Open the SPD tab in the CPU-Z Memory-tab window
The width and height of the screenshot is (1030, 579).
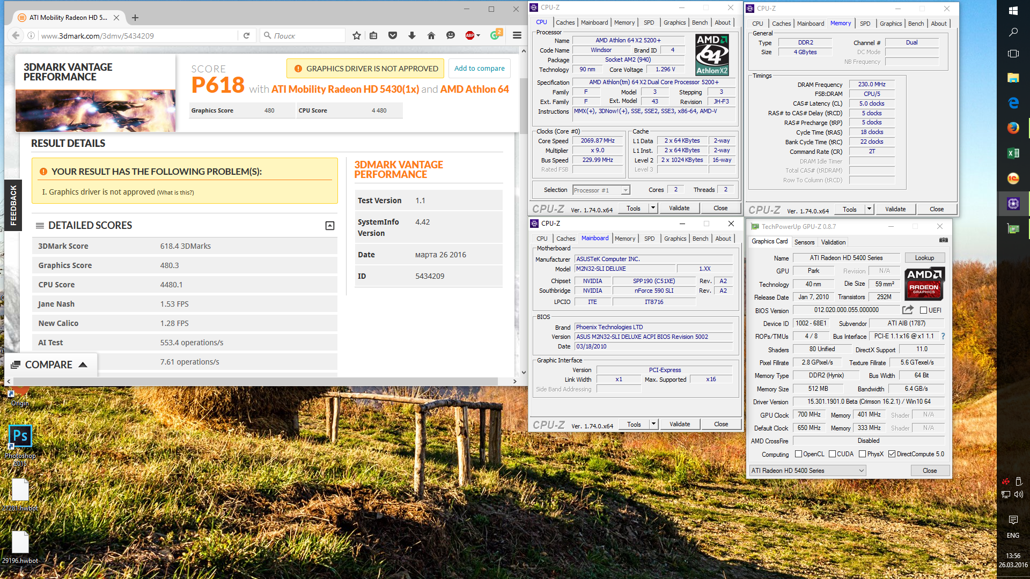pyautogui.click(x=865, y=24)
